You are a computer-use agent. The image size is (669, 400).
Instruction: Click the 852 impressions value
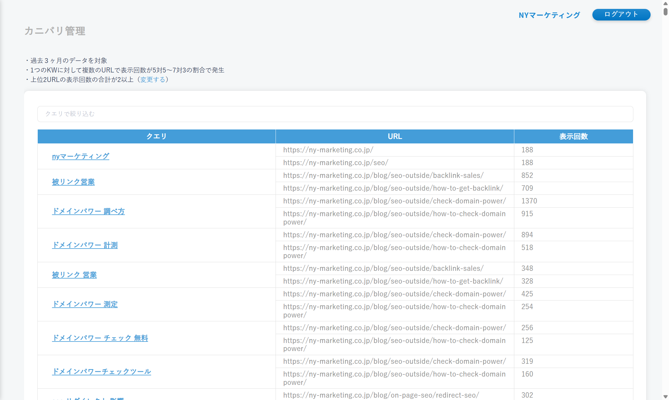click(x=527, y=176)
